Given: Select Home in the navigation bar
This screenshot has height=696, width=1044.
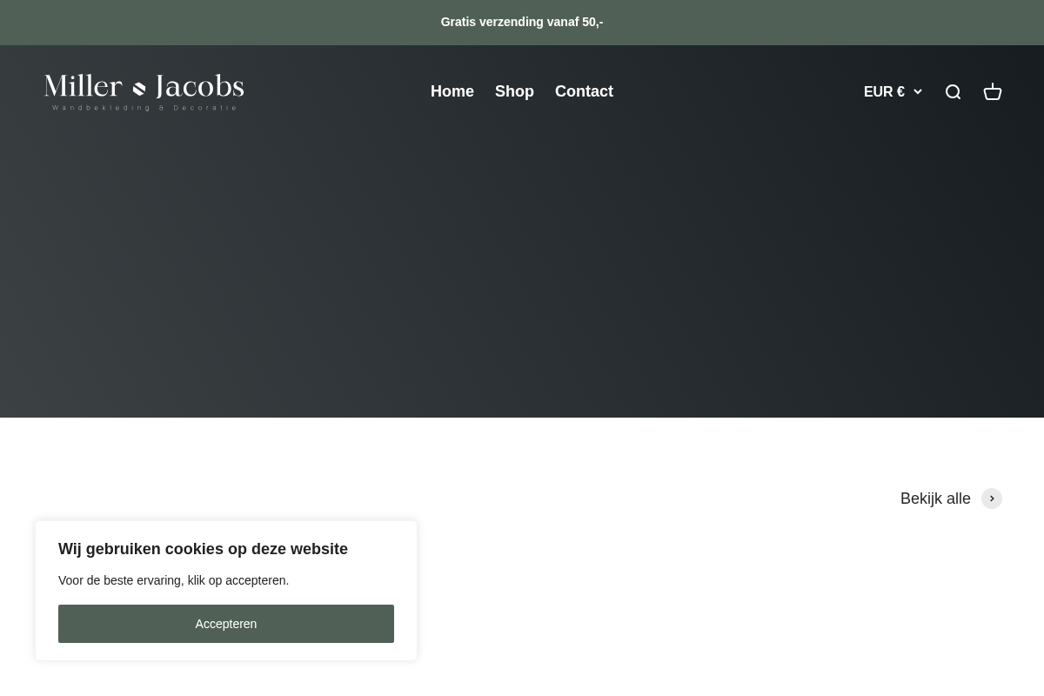Looking at the screenshot, I should tap(452, 91).
